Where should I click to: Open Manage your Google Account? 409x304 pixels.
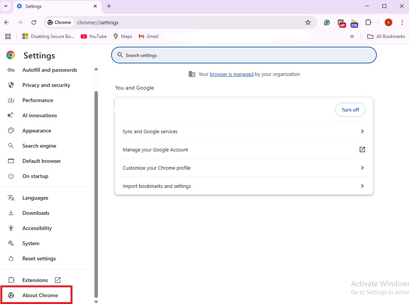tap(244, 150)
